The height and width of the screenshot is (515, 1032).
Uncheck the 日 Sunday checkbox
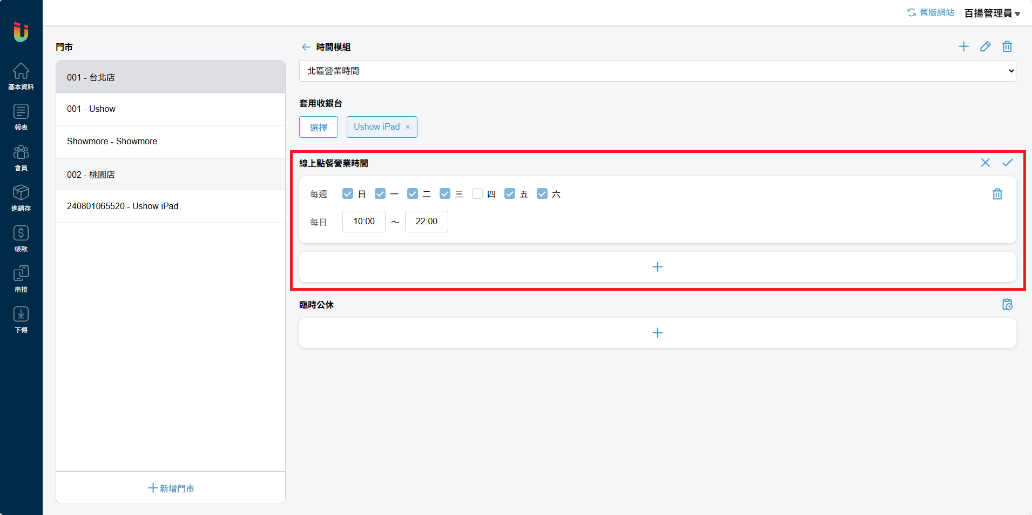point(348,194)
